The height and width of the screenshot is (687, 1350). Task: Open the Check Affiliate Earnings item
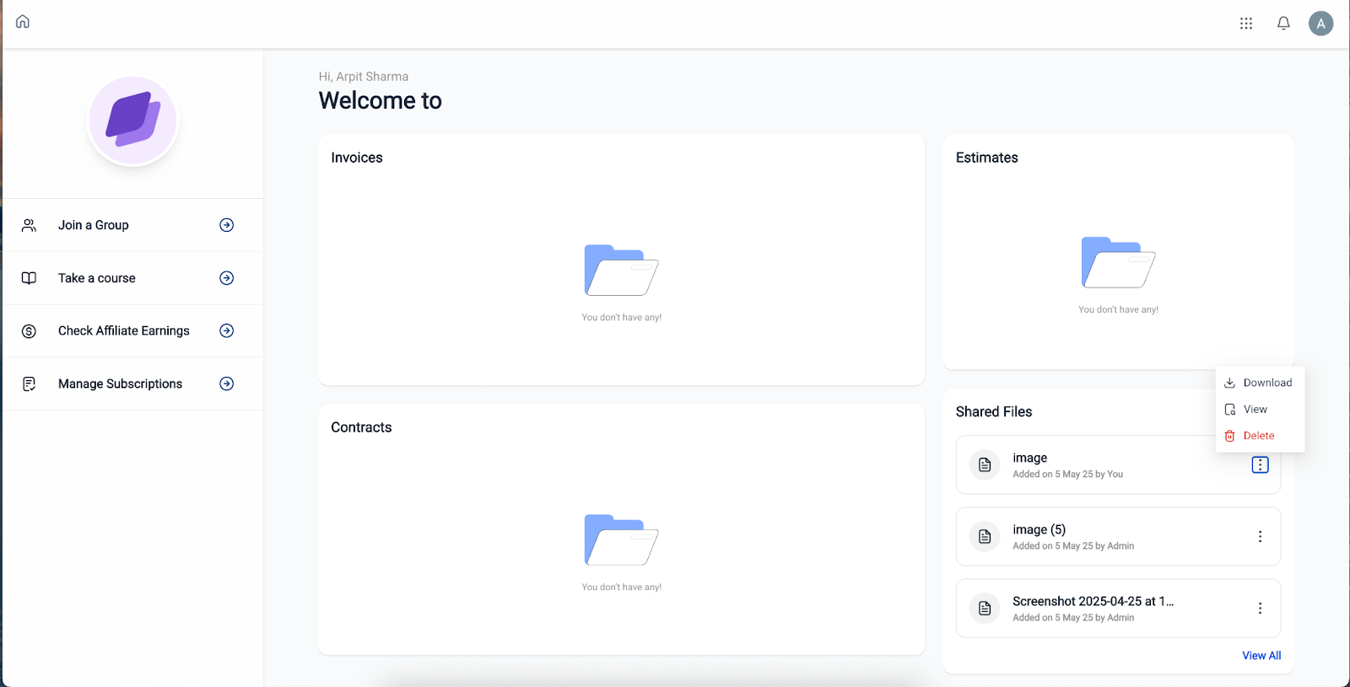coord(133,330)
